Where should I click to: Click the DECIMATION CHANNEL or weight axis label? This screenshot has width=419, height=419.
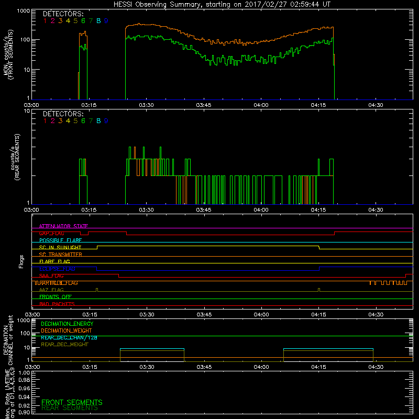[8, 340]
